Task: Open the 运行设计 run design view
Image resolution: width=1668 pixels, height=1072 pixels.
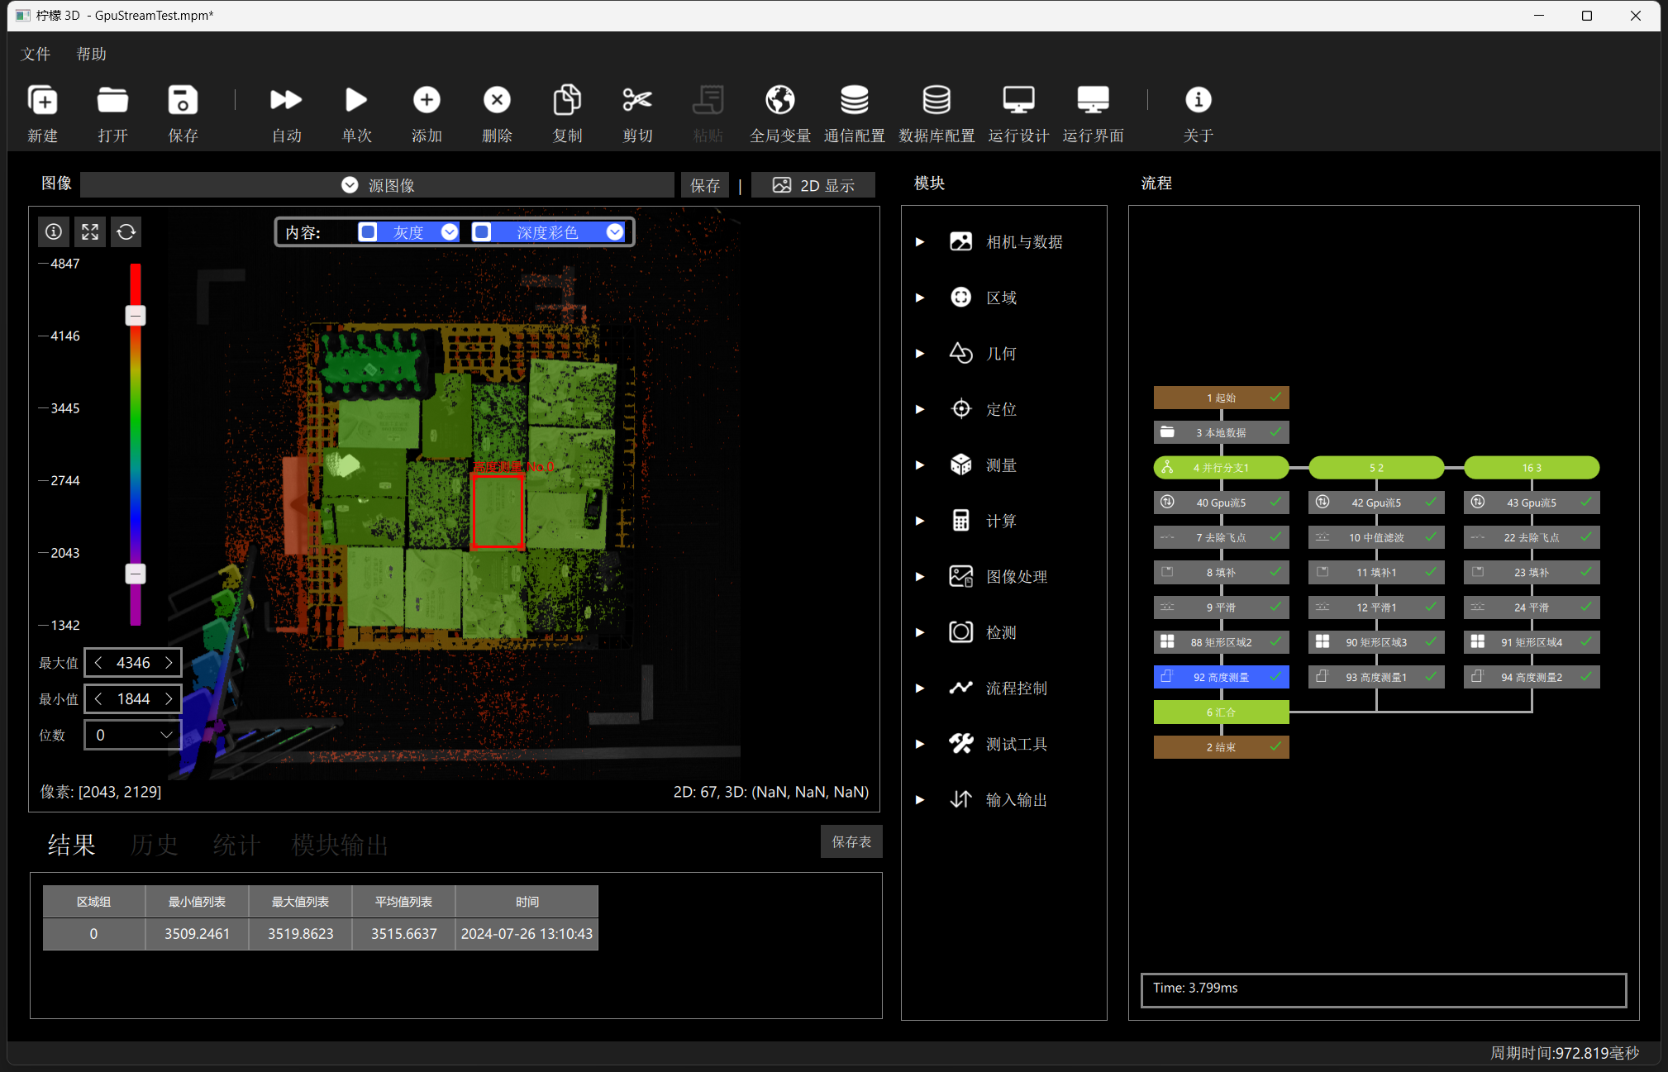Action: click(x=1018, y=100)
